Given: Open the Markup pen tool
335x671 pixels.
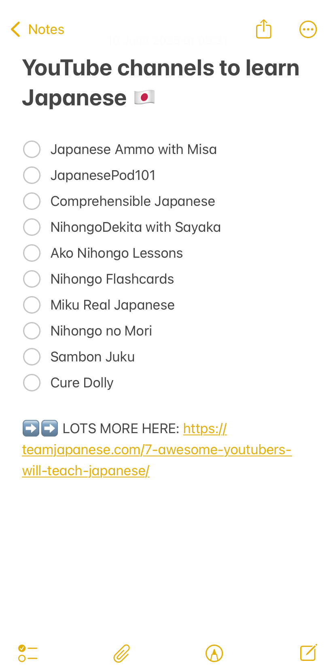Looking at the screenshot, I should (x=214, y=653).
